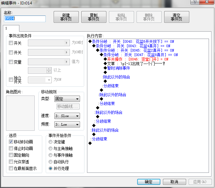The image size is (215, 188).
Task: Enable the first 开关 condition checkbox
Action: tap(11, 43)
